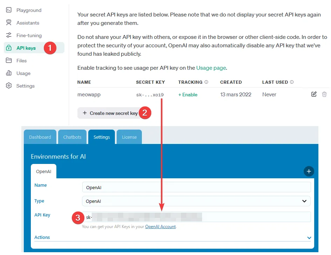Click the meowapp key name
Viewport: 331px width, 255px height.
89,95
